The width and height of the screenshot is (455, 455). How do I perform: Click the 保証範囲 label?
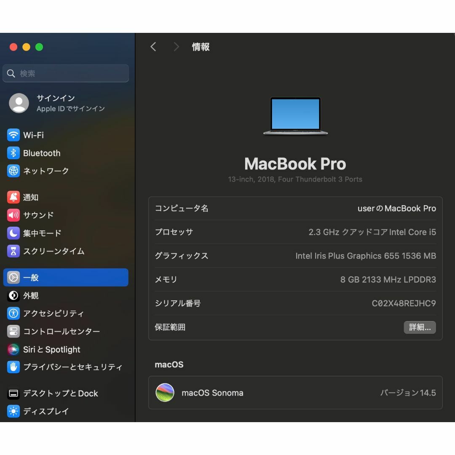[x=170, y=327]
